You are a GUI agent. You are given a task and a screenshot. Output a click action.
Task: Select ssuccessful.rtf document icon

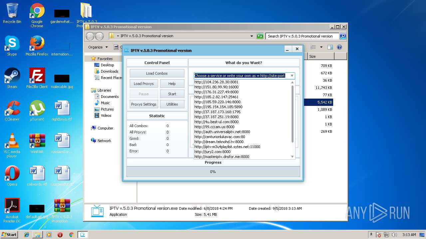tap(62, 176)
